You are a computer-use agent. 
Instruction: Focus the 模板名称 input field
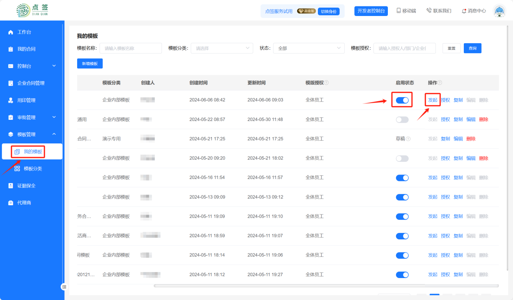coord(131,48)
